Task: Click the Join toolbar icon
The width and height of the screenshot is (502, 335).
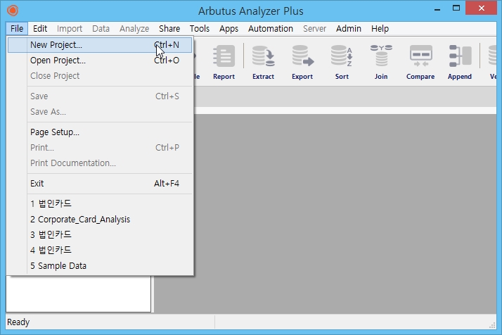Action: pos(381,62)
